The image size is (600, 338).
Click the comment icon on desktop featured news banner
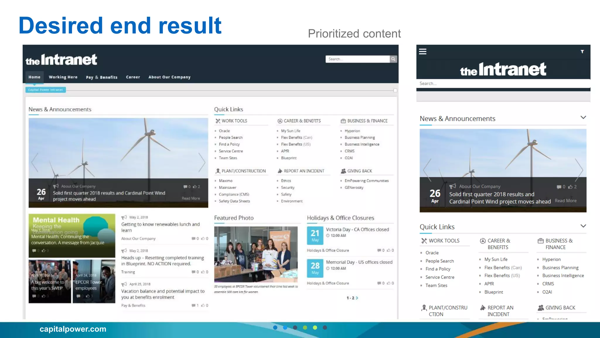coord(185,187)
